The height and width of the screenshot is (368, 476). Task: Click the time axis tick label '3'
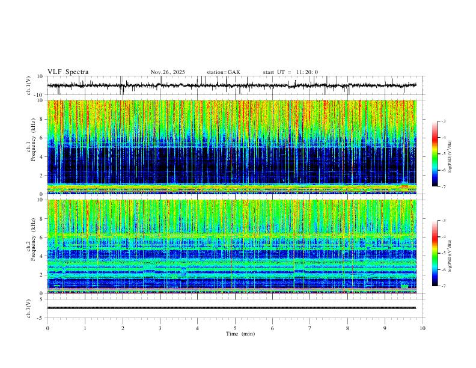pos(160,328)
